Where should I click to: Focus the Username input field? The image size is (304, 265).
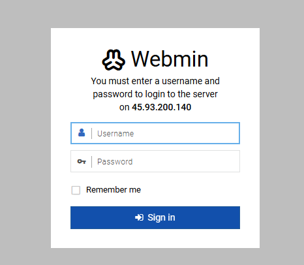pos(155,133)
